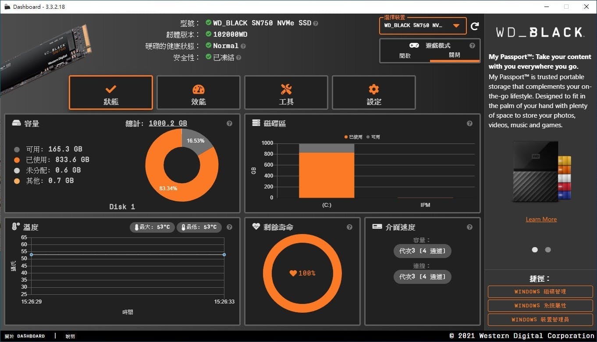The height and width of the screenshot is (342, 597).
Task: Select the second carousel dot in ad panel
Action: click(548, 250)
